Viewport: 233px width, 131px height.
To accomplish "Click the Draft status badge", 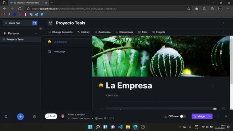I will 51,116.
